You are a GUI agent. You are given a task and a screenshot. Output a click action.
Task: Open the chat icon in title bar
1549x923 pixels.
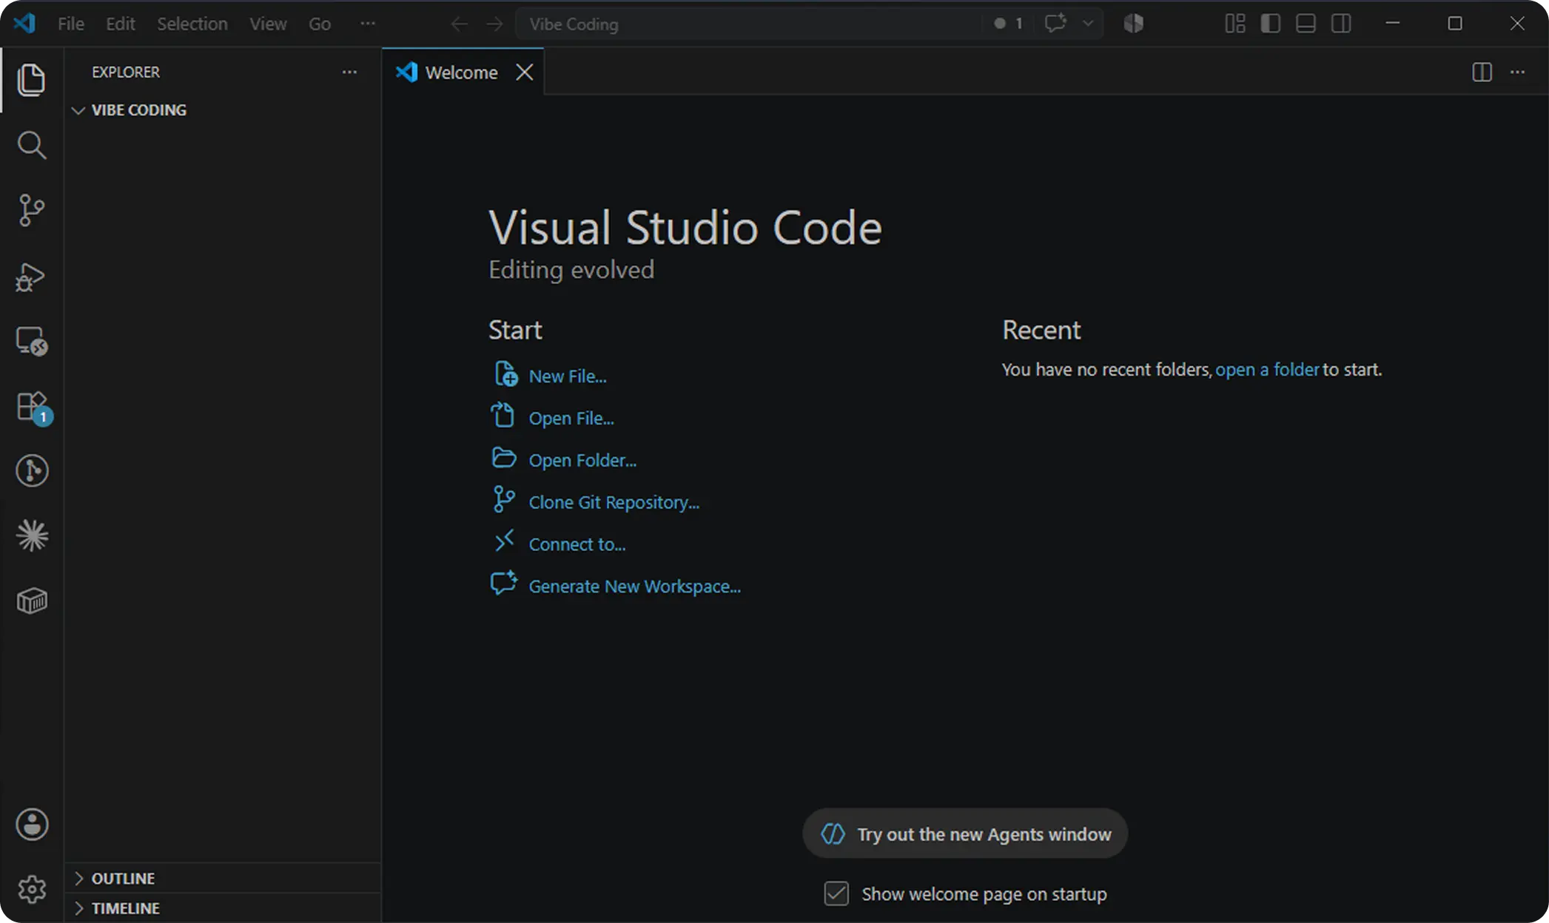1055,23
